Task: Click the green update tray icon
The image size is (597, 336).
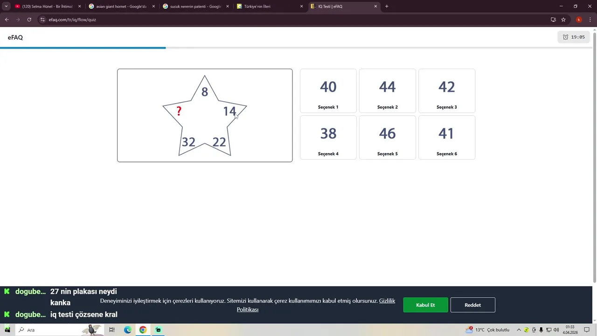Action: pos(527,330)
